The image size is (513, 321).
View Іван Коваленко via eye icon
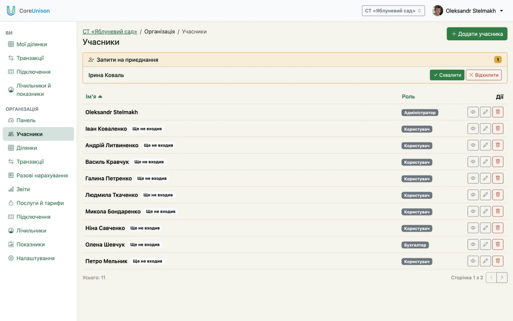pyautogui.click(x=473, y=129)
